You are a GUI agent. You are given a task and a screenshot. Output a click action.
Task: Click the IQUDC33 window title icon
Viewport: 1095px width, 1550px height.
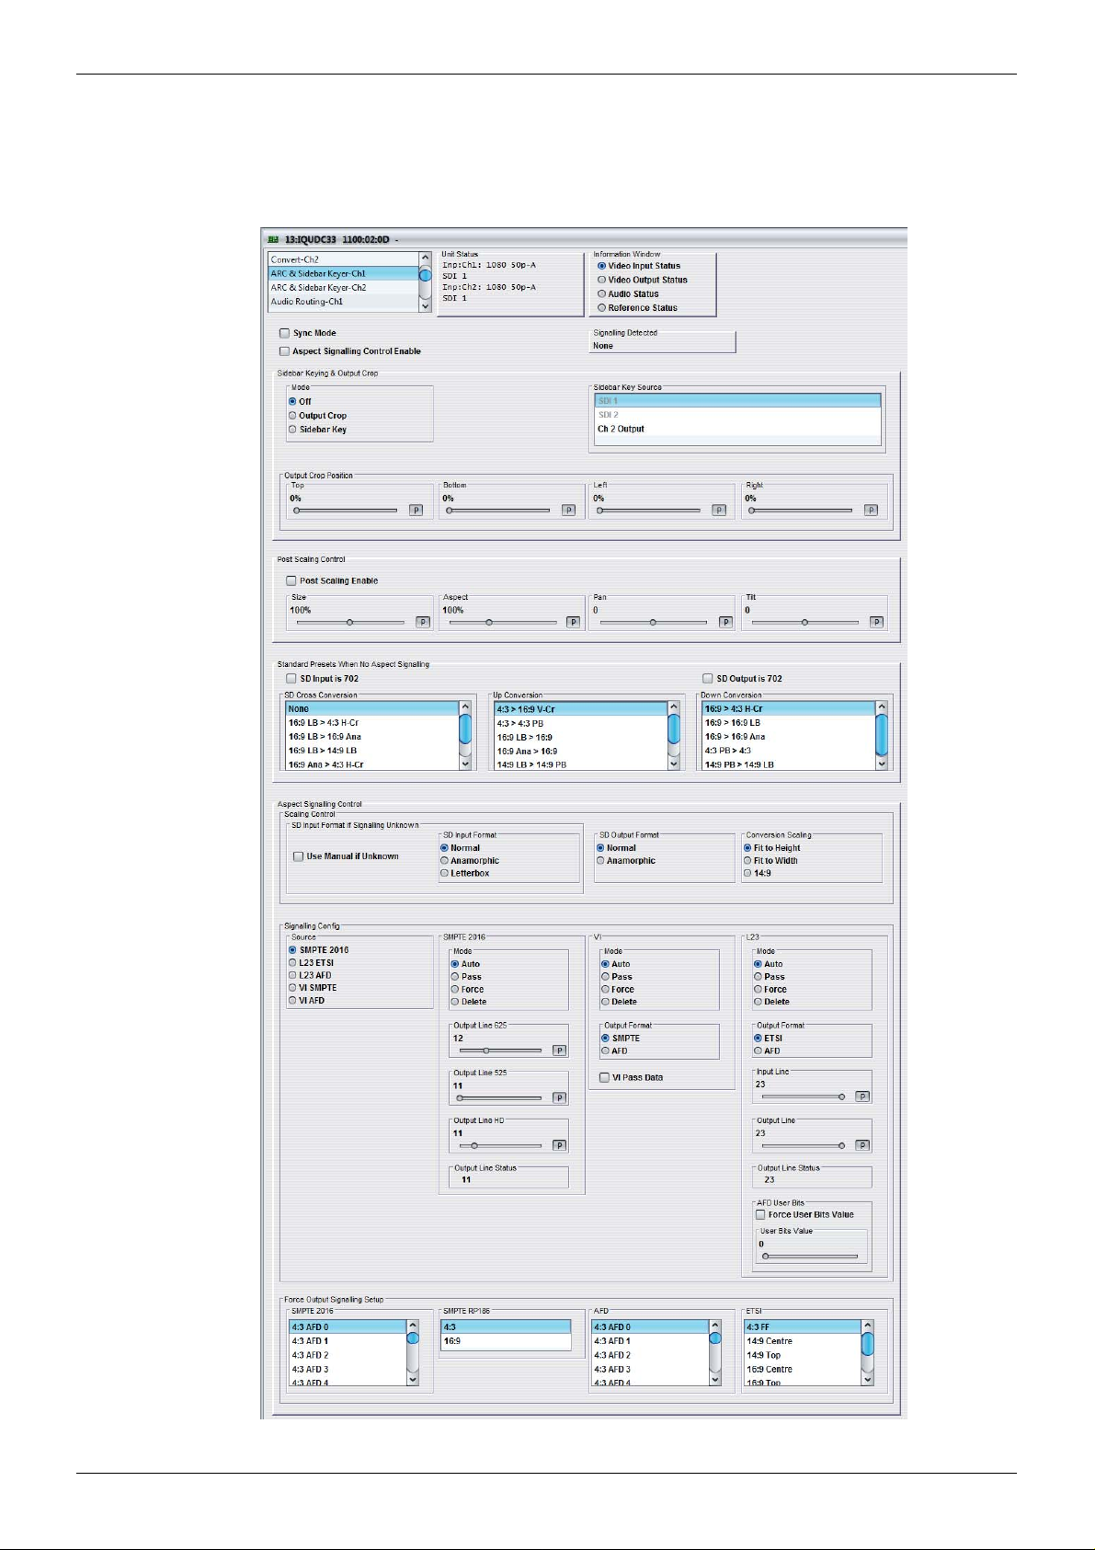[x=273, y=240]
